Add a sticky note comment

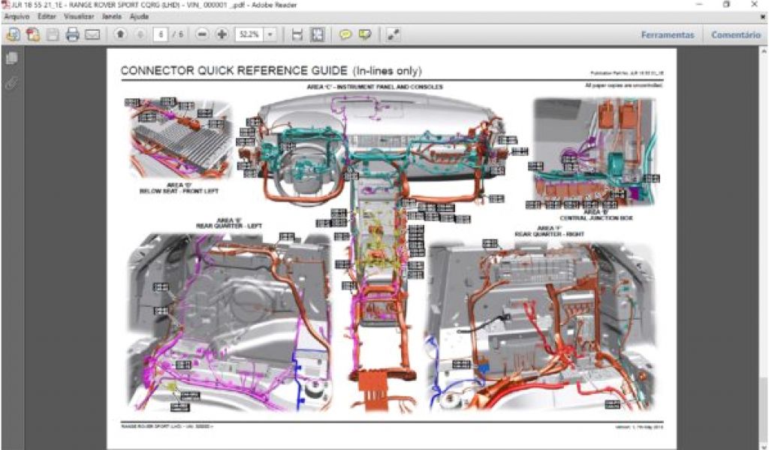[x=345, y=34]
